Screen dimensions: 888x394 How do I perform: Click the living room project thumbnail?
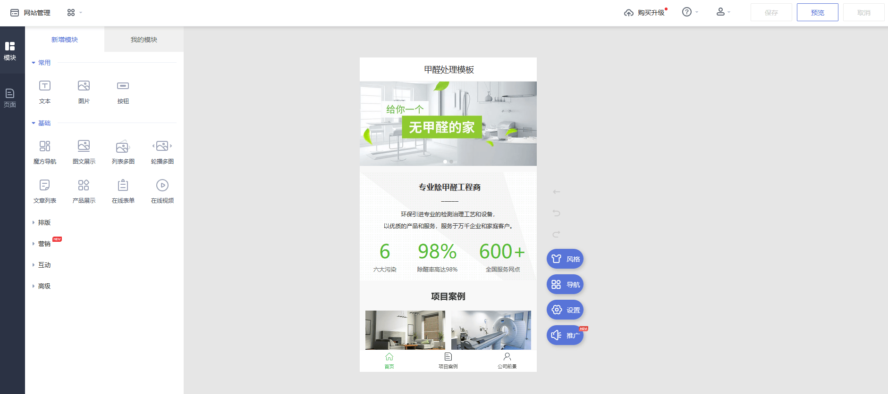coord(405,330)
